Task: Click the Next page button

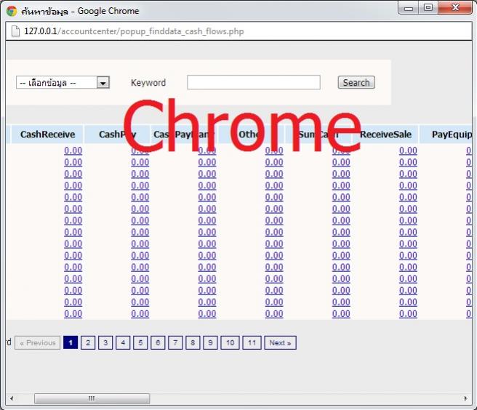Action: pyautogui.click(x=280, y=343)
